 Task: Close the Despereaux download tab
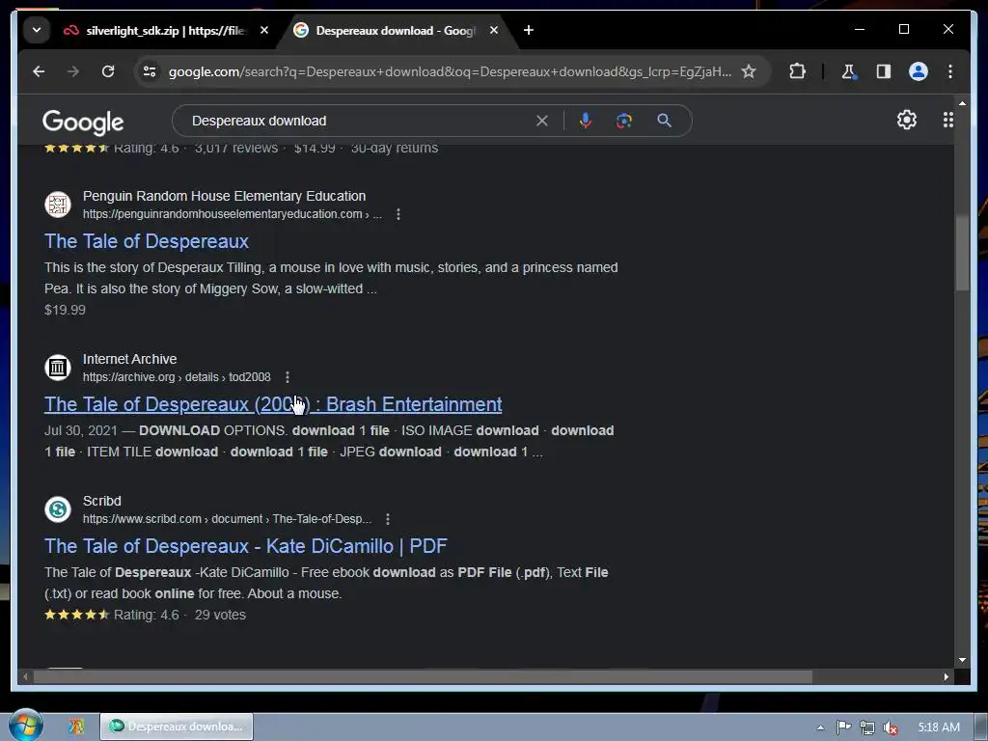point(494,30)
